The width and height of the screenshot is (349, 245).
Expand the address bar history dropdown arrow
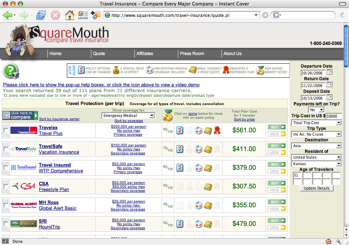pos(256,15)
